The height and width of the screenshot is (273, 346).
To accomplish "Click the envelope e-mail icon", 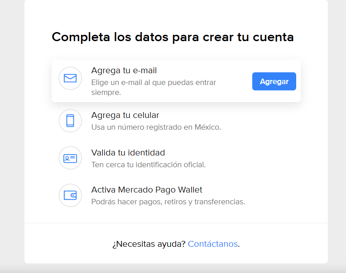I will [x=70, y=78].
